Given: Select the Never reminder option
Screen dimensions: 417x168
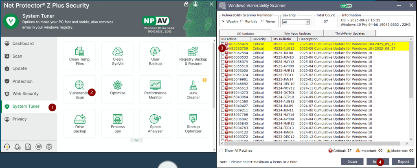Looking at the screenshot, I should tap(262, 21).
